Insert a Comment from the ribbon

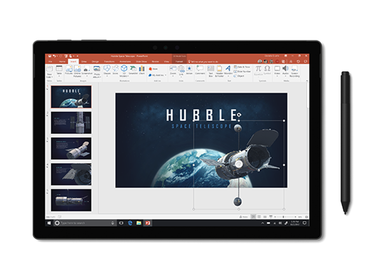coord(200,70)
